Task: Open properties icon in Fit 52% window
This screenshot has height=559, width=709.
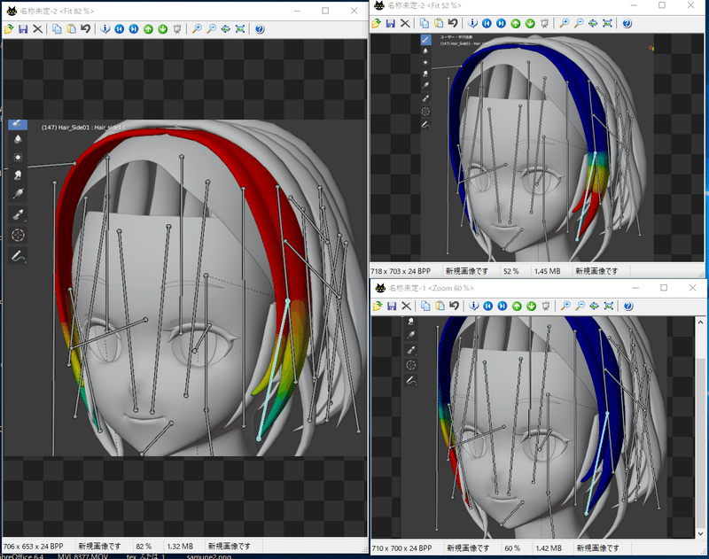Action: coord(545,24)
